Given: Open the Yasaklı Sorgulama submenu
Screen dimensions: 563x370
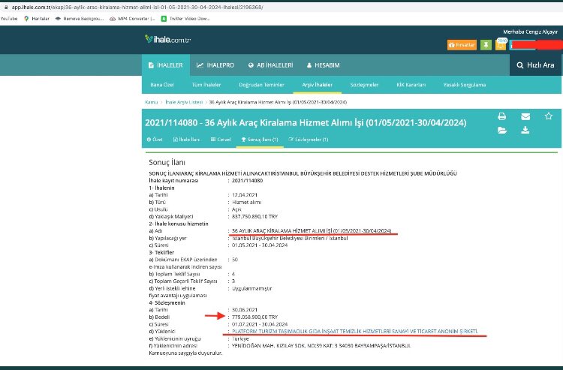Looking at the screenshot, I should [464, 85].
